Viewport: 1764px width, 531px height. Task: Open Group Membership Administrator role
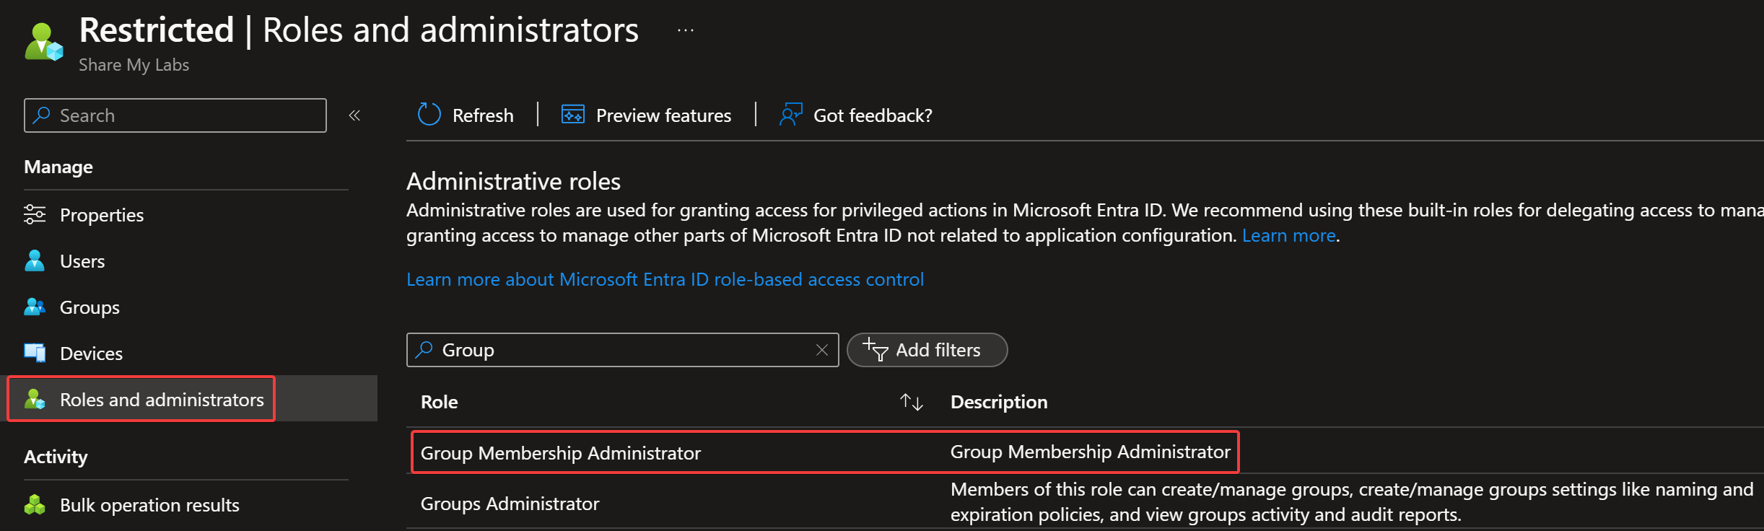point(560,453)
